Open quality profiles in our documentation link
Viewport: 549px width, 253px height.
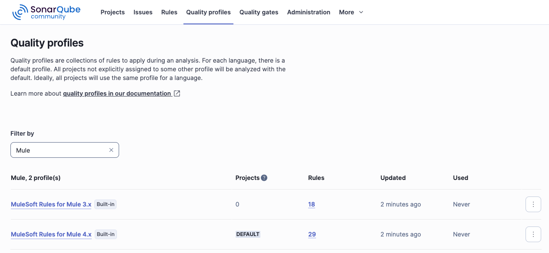pyautogui.click(x=117, y=93)
